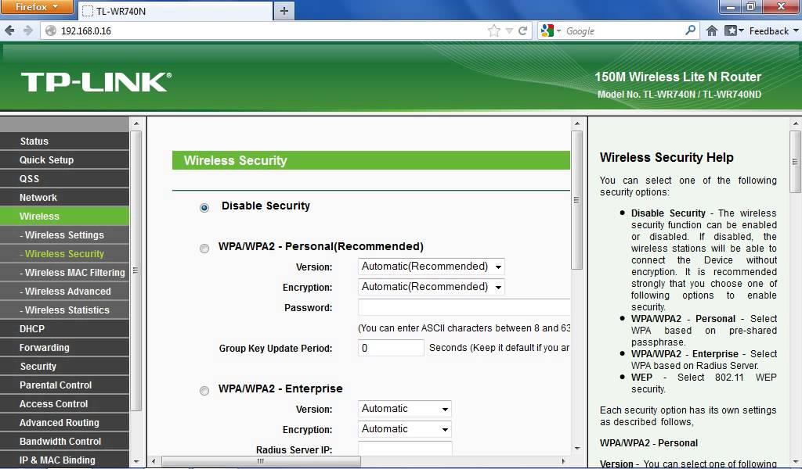The height and width of the screenshot is (469, 802).
Task: Go to Wireless Statistics submenu
Action: click(64, 310)
